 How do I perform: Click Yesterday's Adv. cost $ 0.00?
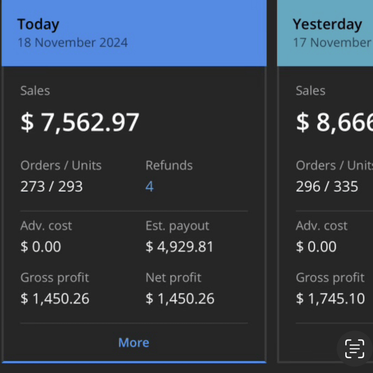point(316,247)
